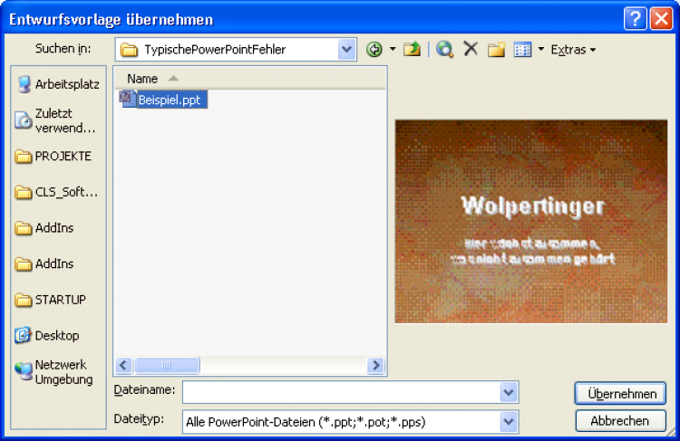Viewport: 680px width, 441px height.
Task: Expand the Suchen in folder dropdown
Action: (x=346, y=50)
